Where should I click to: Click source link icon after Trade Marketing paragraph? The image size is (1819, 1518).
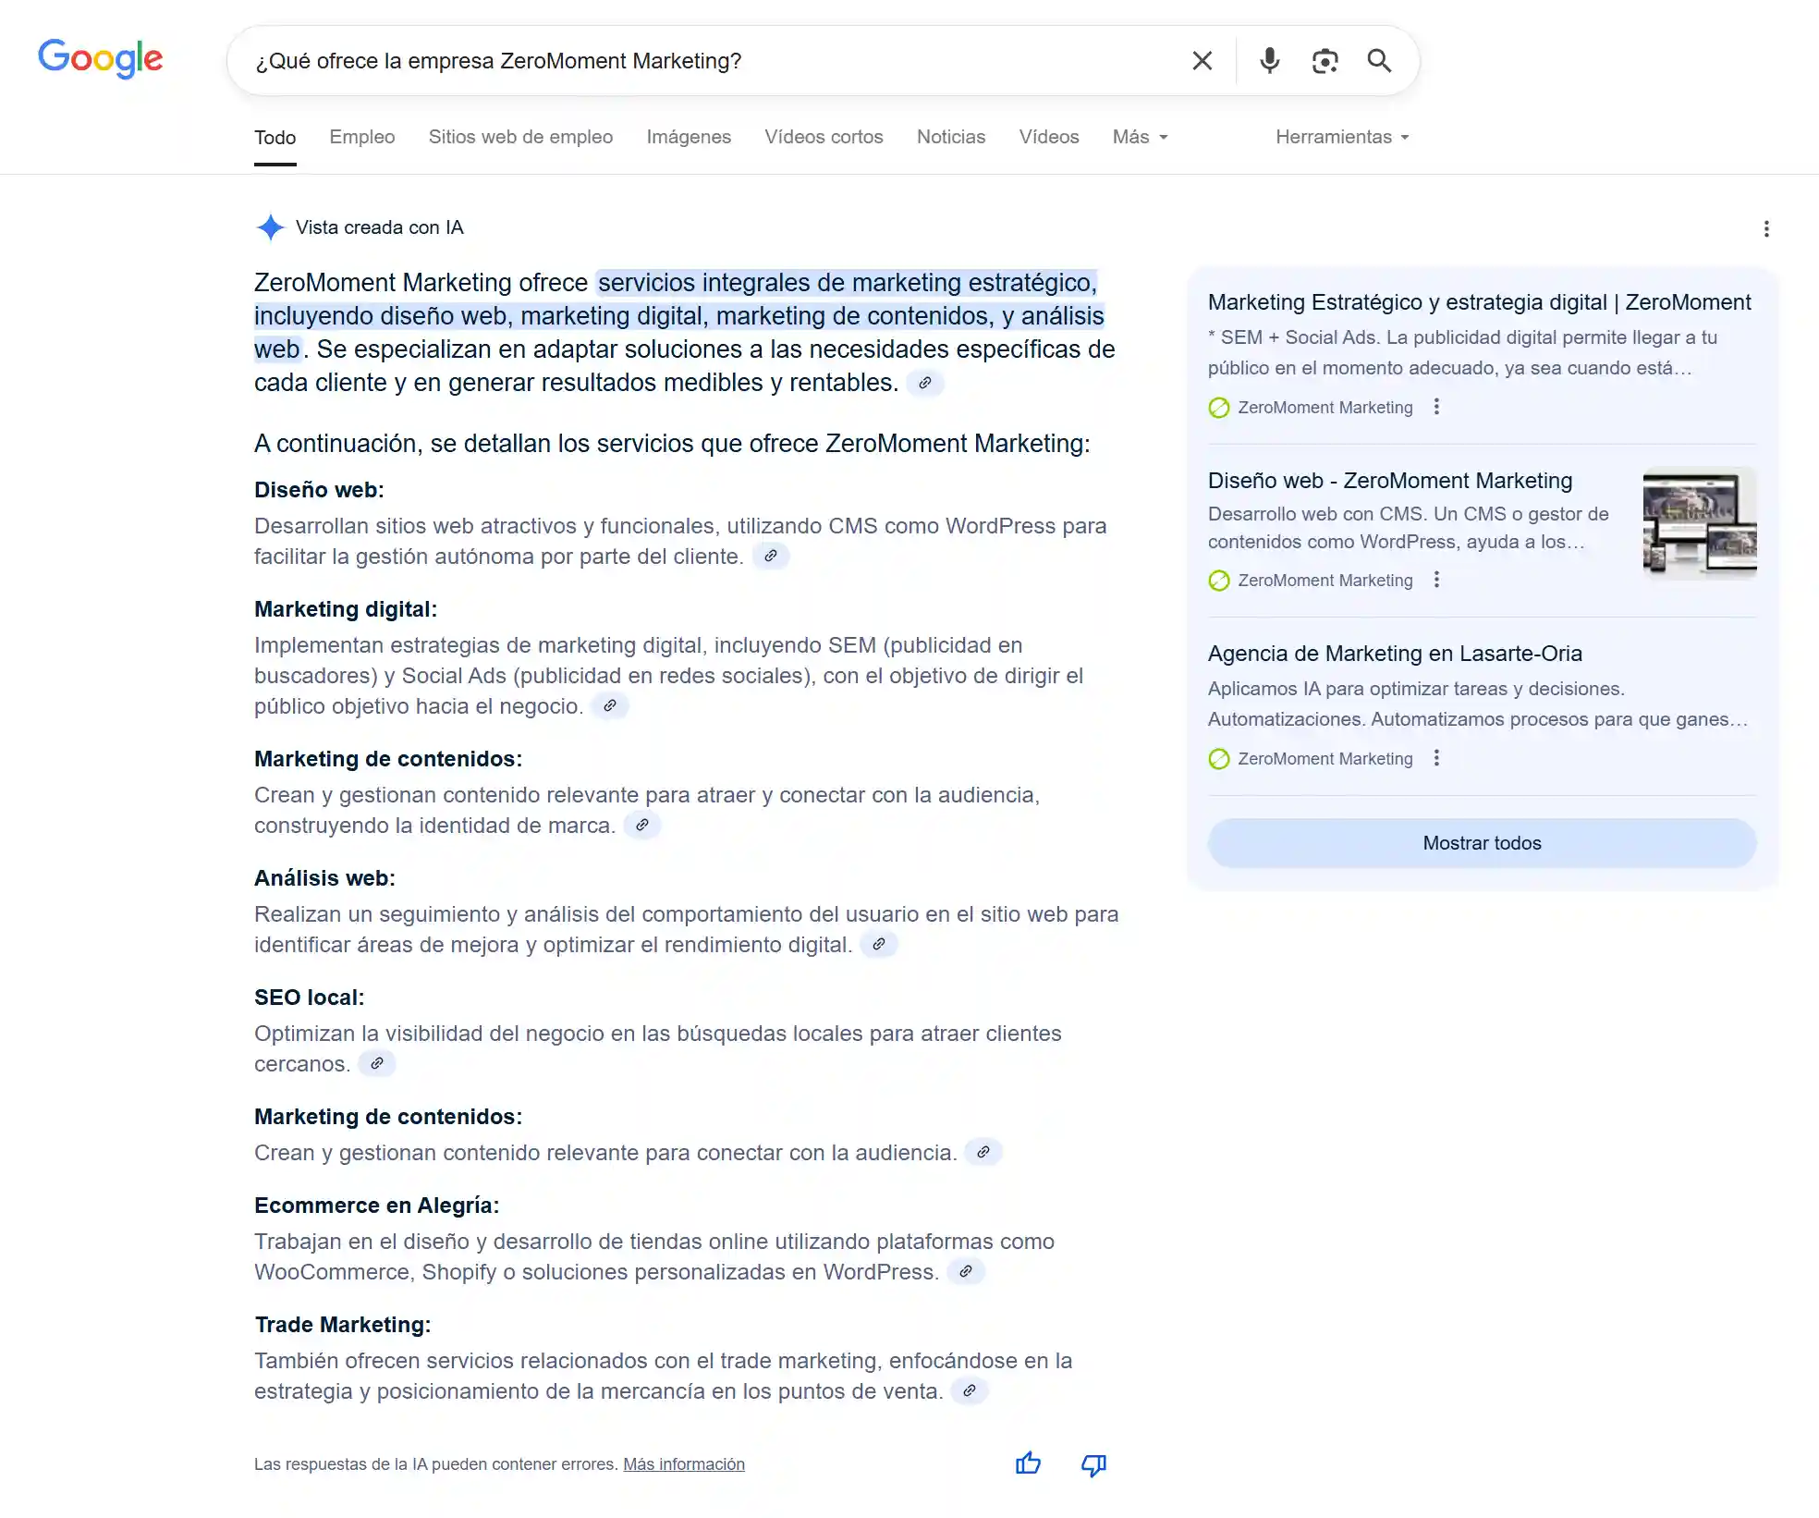pos(969,1390)
